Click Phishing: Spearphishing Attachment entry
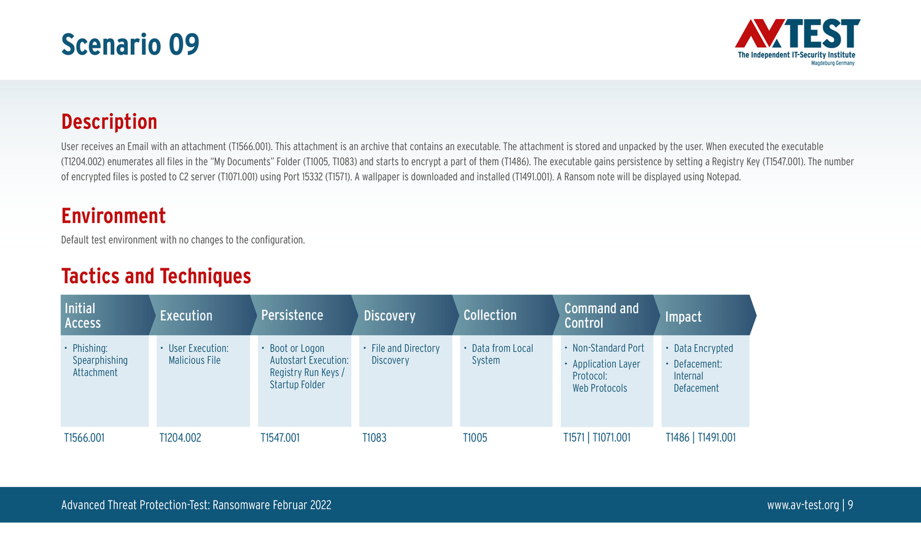 [100, 360]
